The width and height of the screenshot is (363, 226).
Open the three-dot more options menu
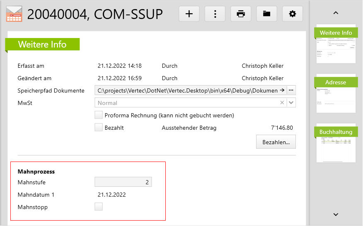(215, 14)
